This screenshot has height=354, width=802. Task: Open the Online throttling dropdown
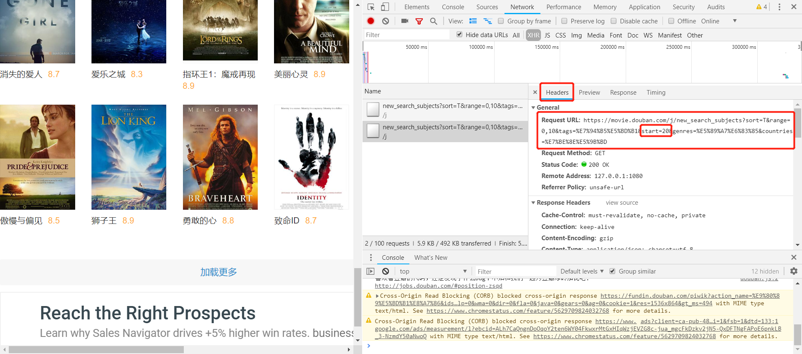(x=719, y=21)
